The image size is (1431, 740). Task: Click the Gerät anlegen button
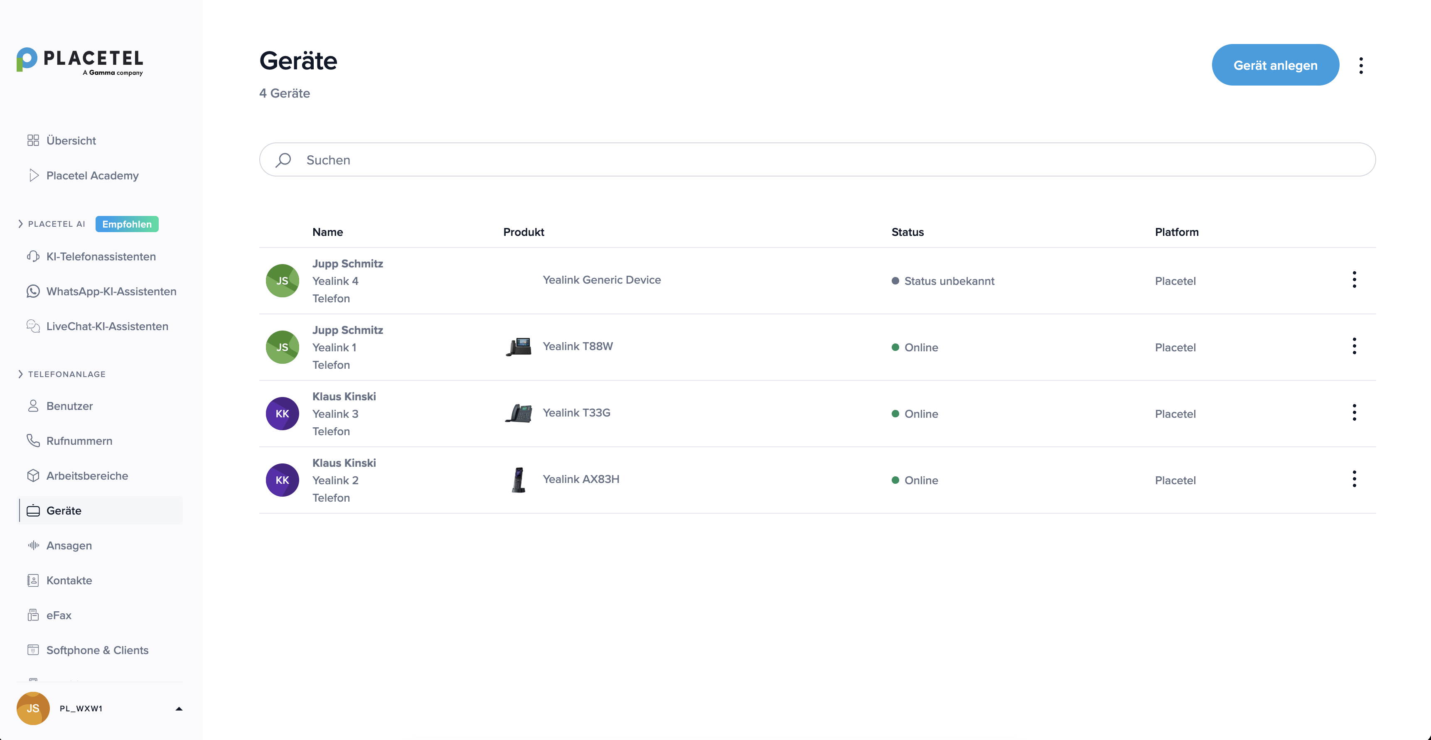(1276, 65)
